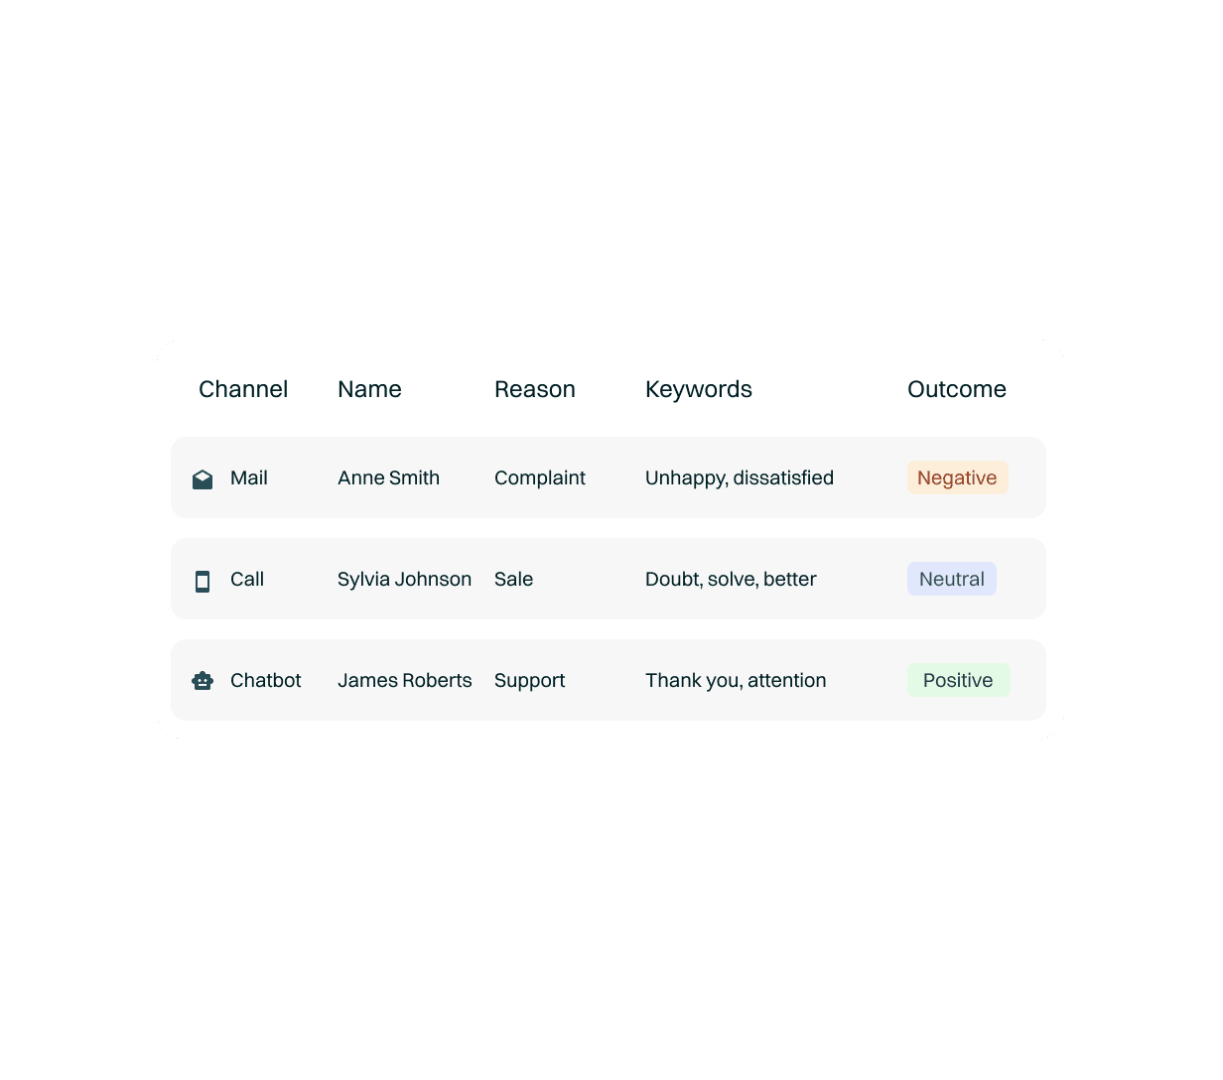Click the Call phone icon
The image size is (1223, 1080).
click(203, 581)
